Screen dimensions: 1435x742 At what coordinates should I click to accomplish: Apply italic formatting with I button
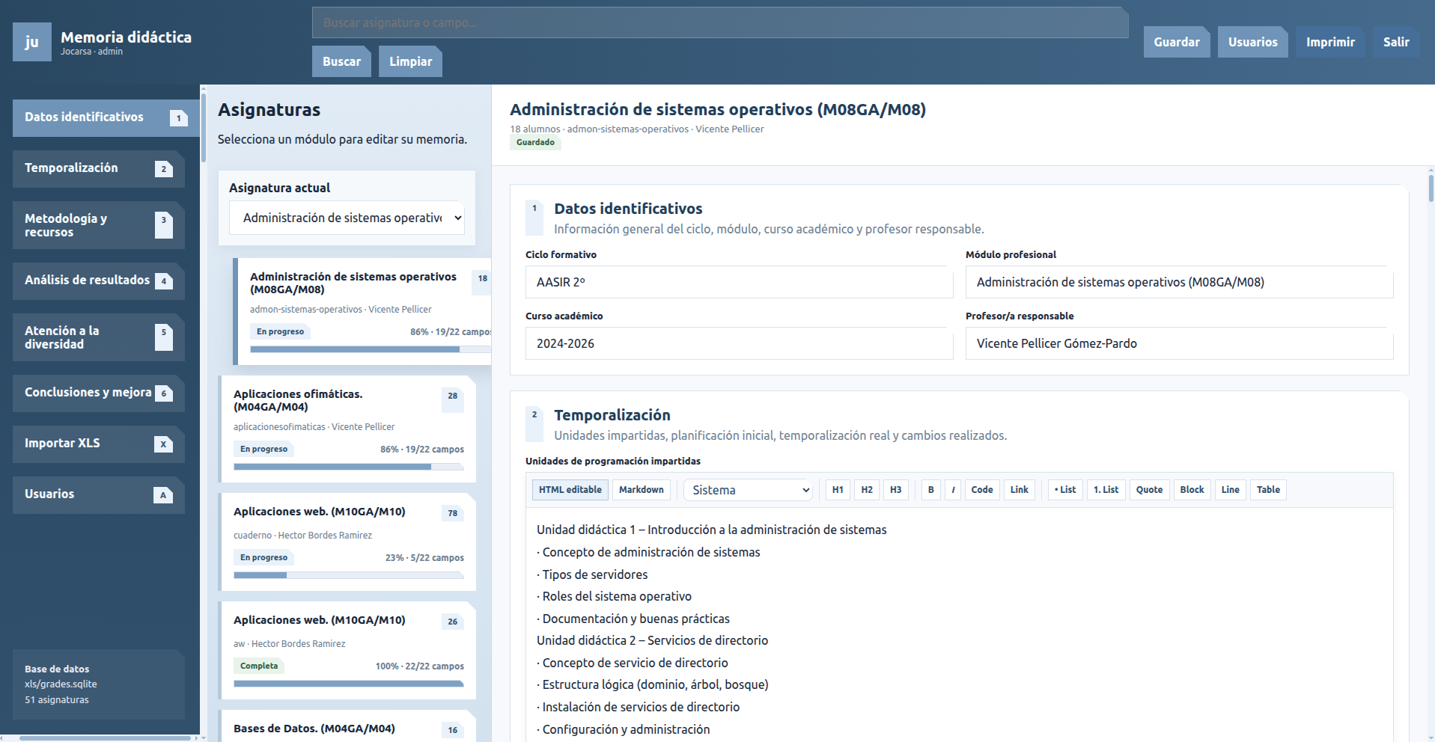pos(953,490)
